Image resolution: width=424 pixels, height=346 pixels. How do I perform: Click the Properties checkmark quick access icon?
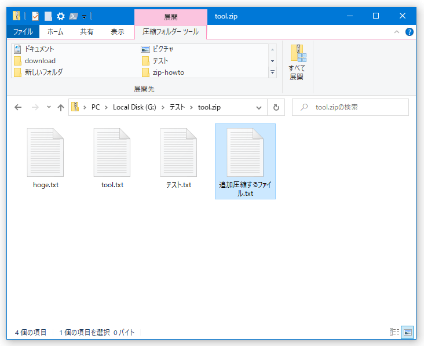point(35,16)
